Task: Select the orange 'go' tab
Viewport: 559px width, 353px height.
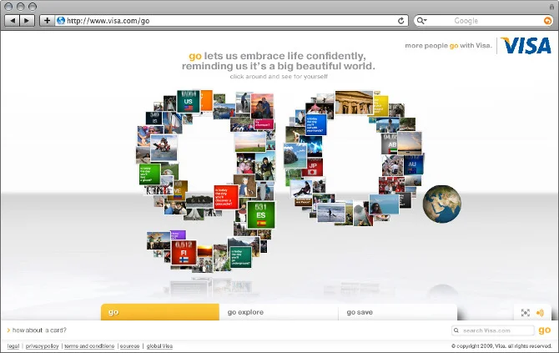Action: 160,312
